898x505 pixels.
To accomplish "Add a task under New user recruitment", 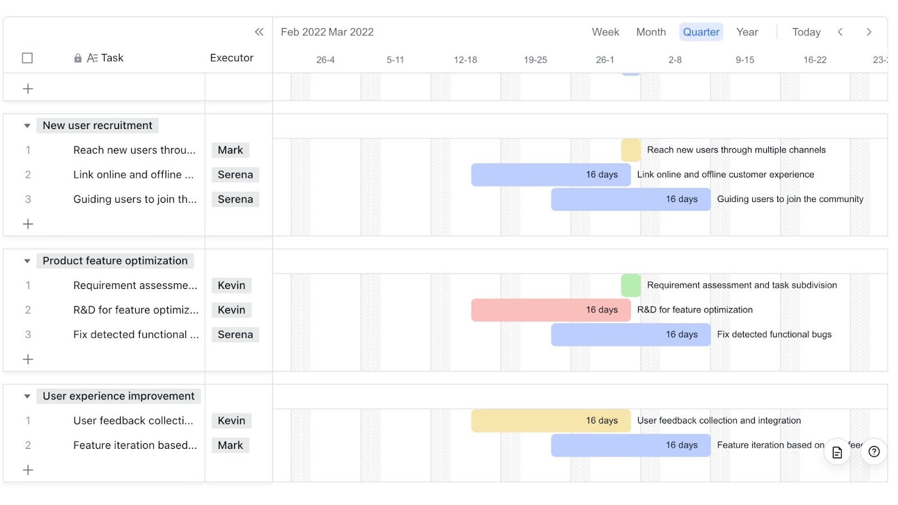I will pyautogui.click(x=28, y=224).
